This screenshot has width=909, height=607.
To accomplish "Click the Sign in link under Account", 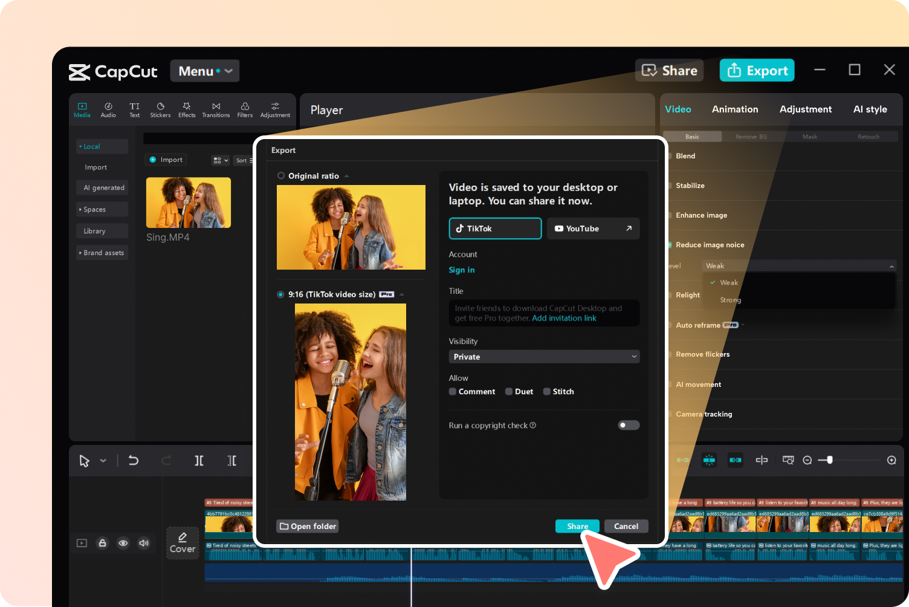I will click(x=461, y=270).
